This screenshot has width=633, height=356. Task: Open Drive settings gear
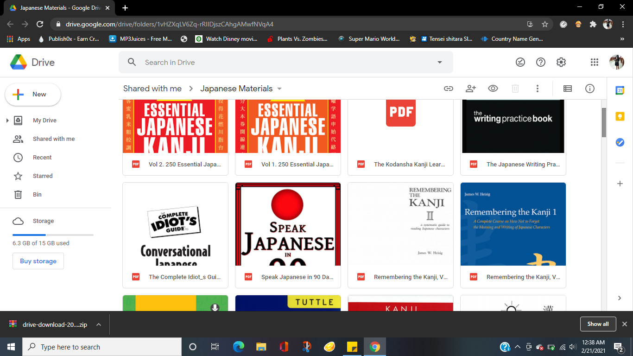click(x=561, y=62)
